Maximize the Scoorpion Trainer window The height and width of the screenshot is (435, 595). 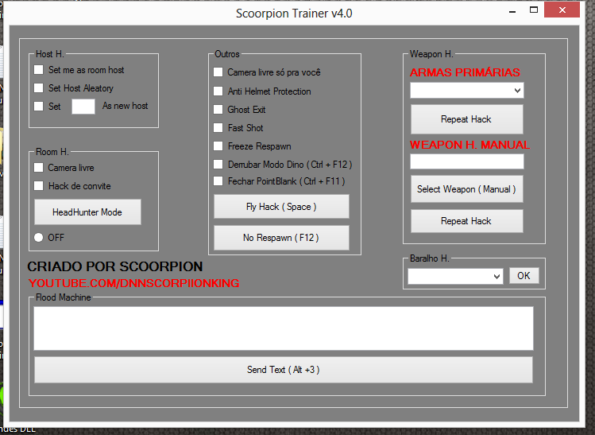(x=534, y=10)
